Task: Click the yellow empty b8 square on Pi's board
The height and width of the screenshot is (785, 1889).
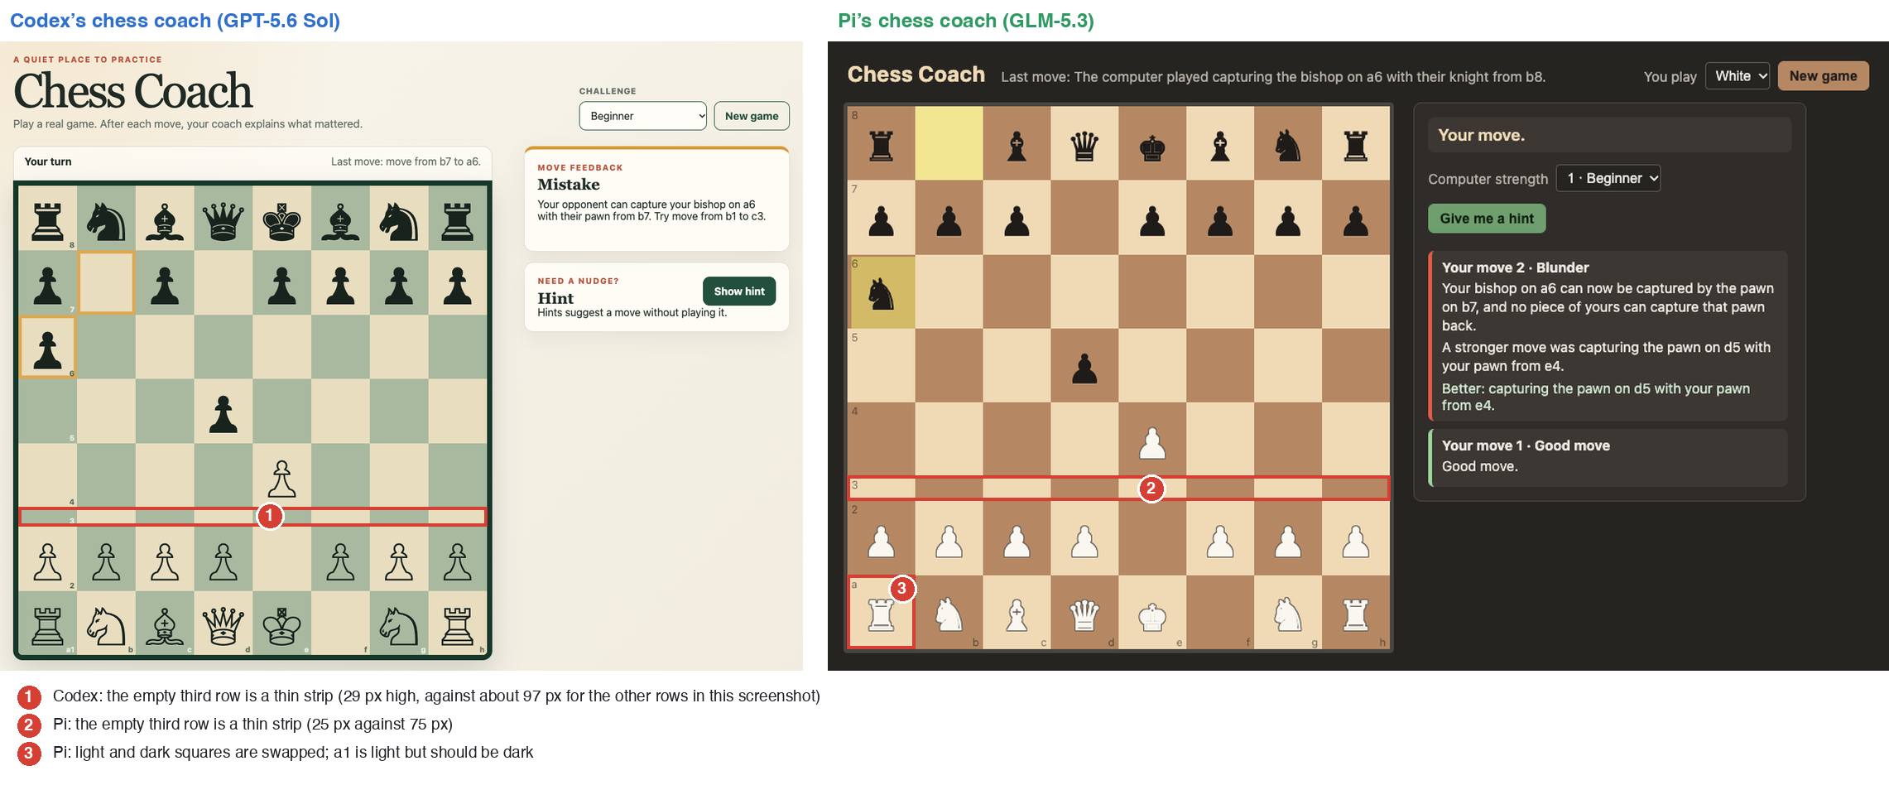Action: point(949,142)
